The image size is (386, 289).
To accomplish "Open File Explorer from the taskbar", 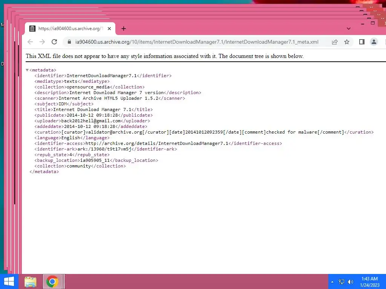I will [31, 281].
